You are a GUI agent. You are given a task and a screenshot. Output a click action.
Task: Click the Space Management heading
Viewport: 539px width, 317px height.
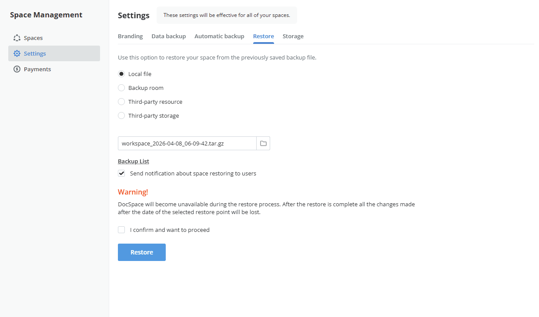[46, 14]
